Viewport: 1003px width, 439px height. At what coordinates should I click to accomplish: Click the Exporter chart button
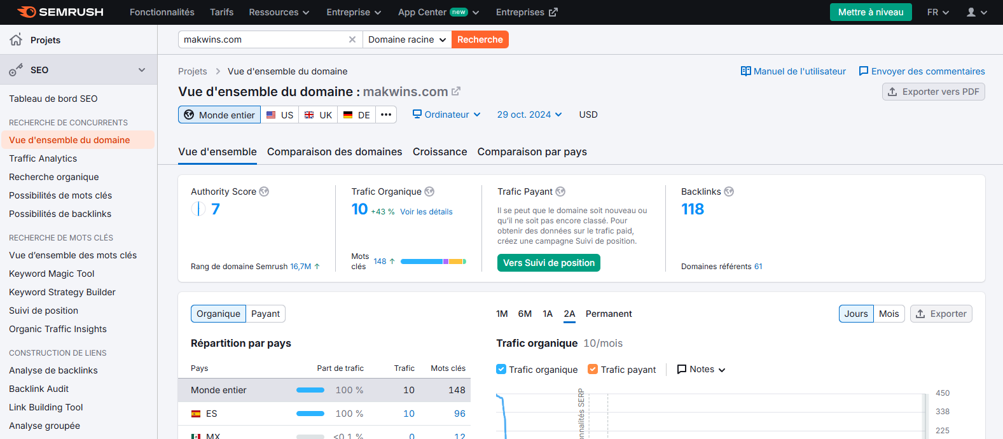[941, 314]
